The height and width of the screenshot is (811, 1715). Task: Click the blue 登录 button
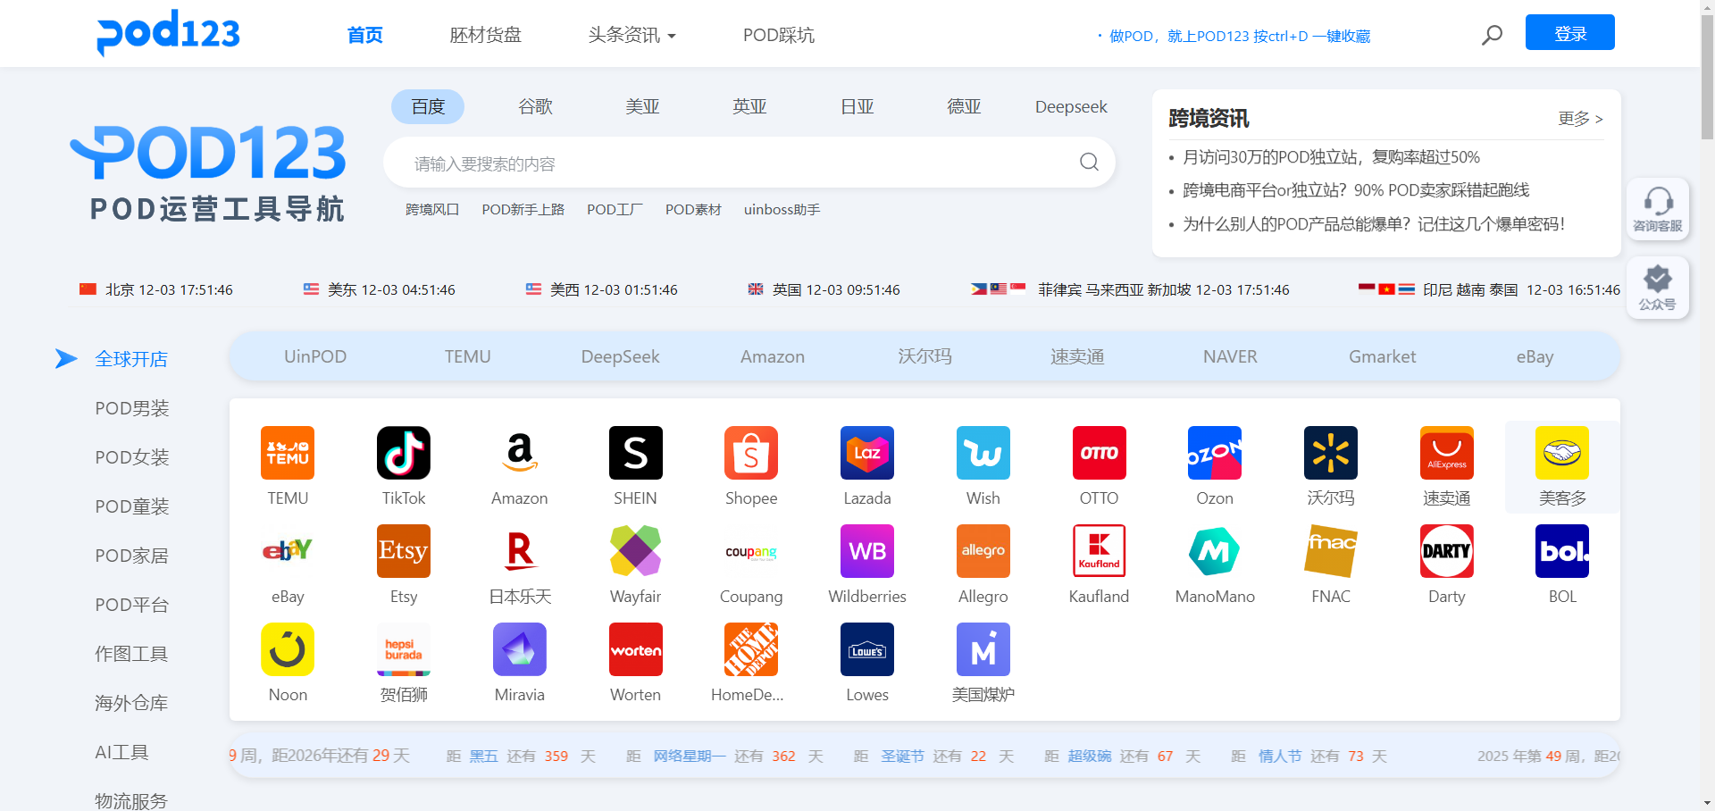[x=1569, y=33]
